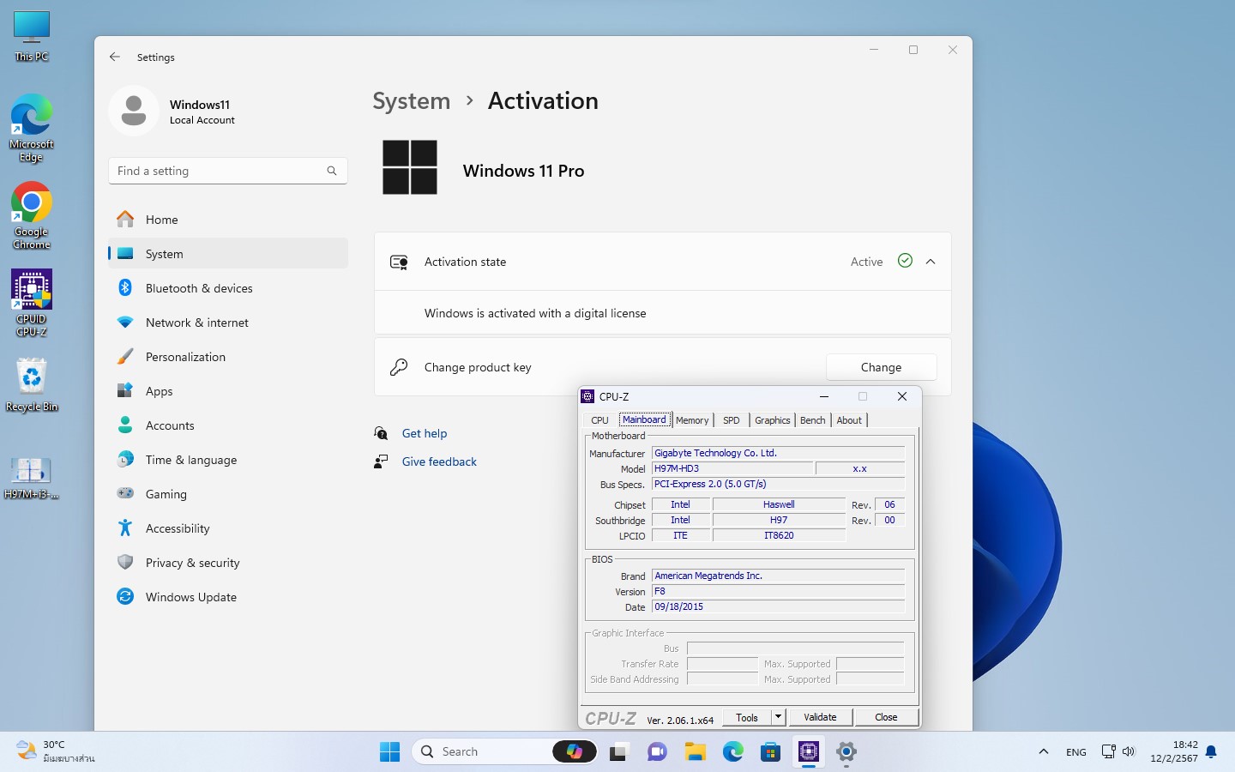Open the Recycle Bin desktop icon
Screen dimensions: 1235x772
point(32,384)
